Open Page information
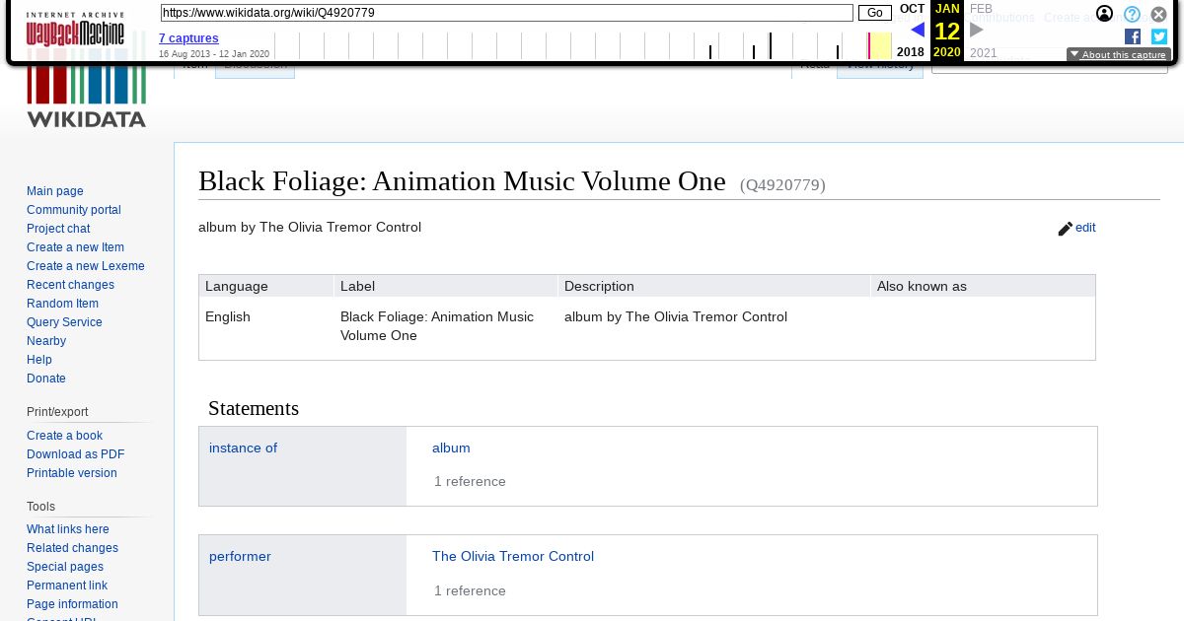The image size is (1184, 621). [x=72, y=604]
